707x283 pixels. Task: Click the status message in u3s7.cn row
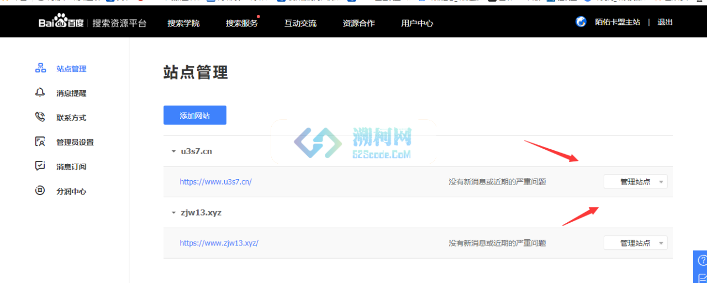click(497, 182)
